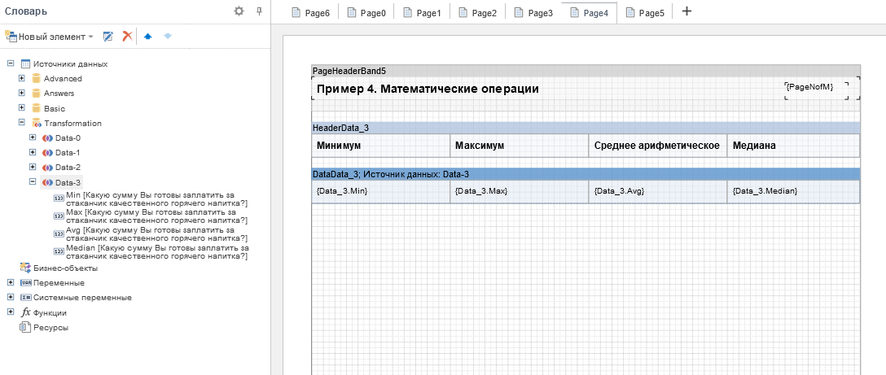Select Бизнес-объекты tree item

[64, 268]
